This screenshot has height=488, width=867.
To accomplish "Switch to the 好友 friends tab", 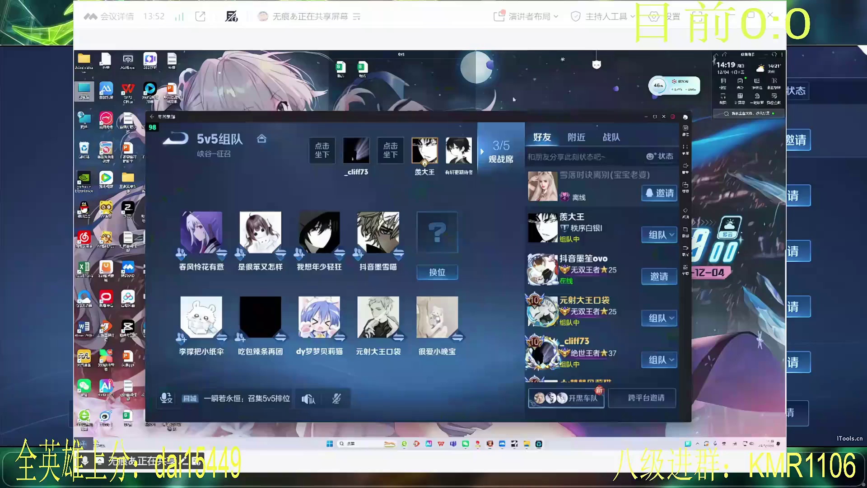I will [x=542, y=137].
